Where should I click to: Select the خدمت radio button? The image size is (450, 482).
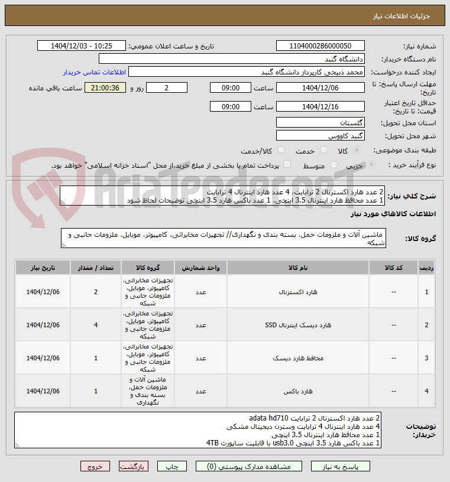tap(324, 150)
